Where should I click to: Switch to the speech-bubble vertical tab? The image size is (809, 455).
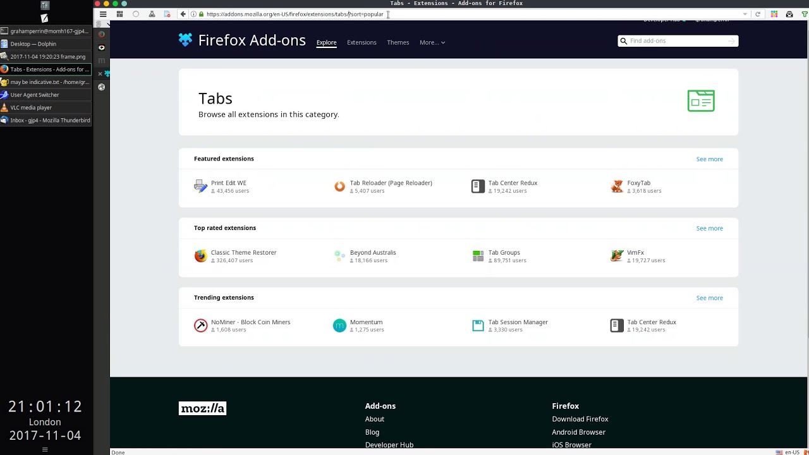click(x=101, y=47)
